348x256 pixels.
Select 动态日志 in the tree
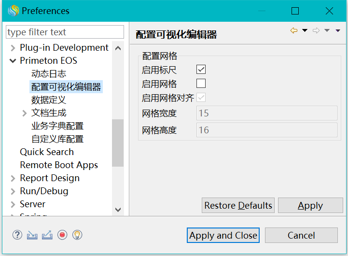pos(49,74)
